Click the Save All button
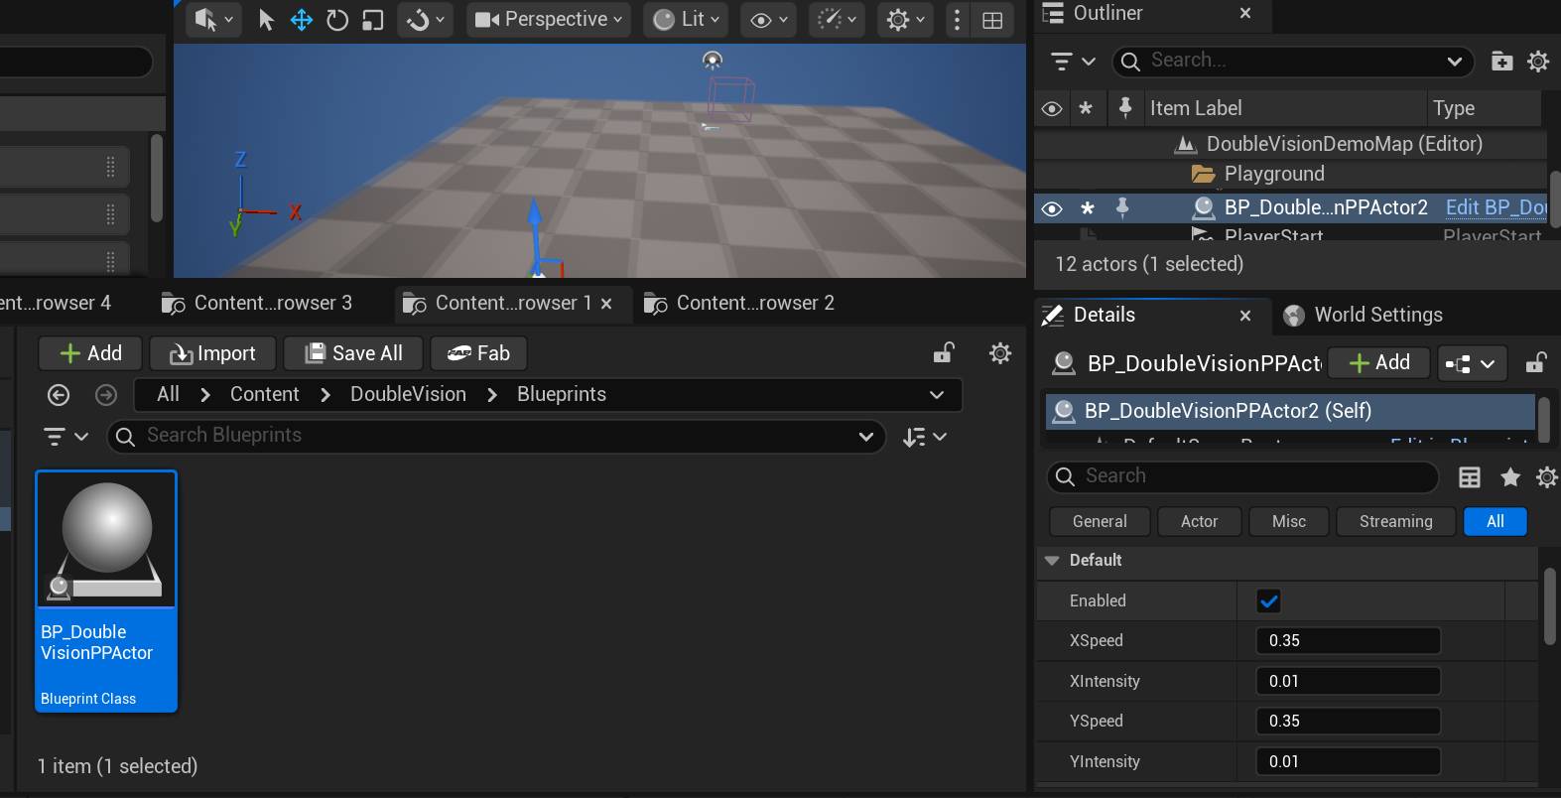 pos(354,353)
